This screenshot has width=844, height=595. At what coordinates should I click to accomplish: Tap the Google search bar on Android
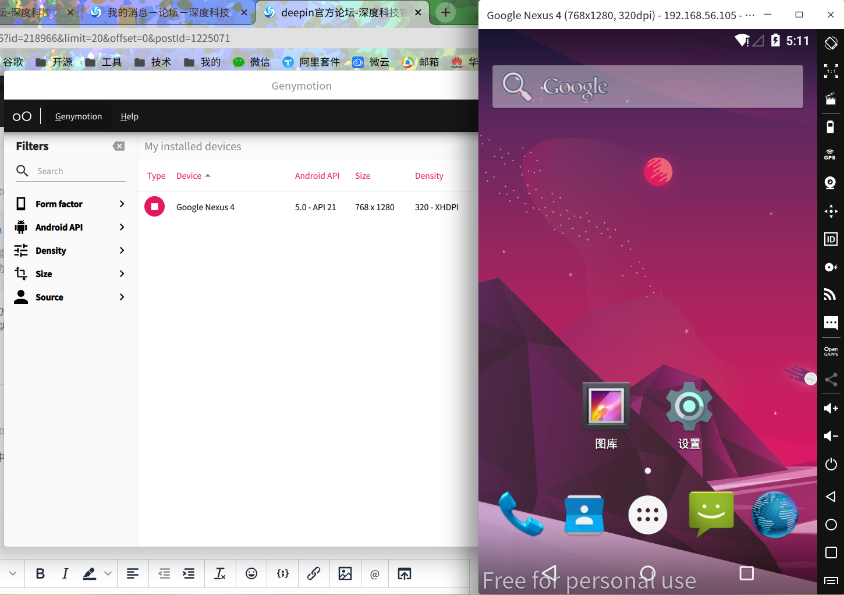pyautogui.click(x=648, y=86)
